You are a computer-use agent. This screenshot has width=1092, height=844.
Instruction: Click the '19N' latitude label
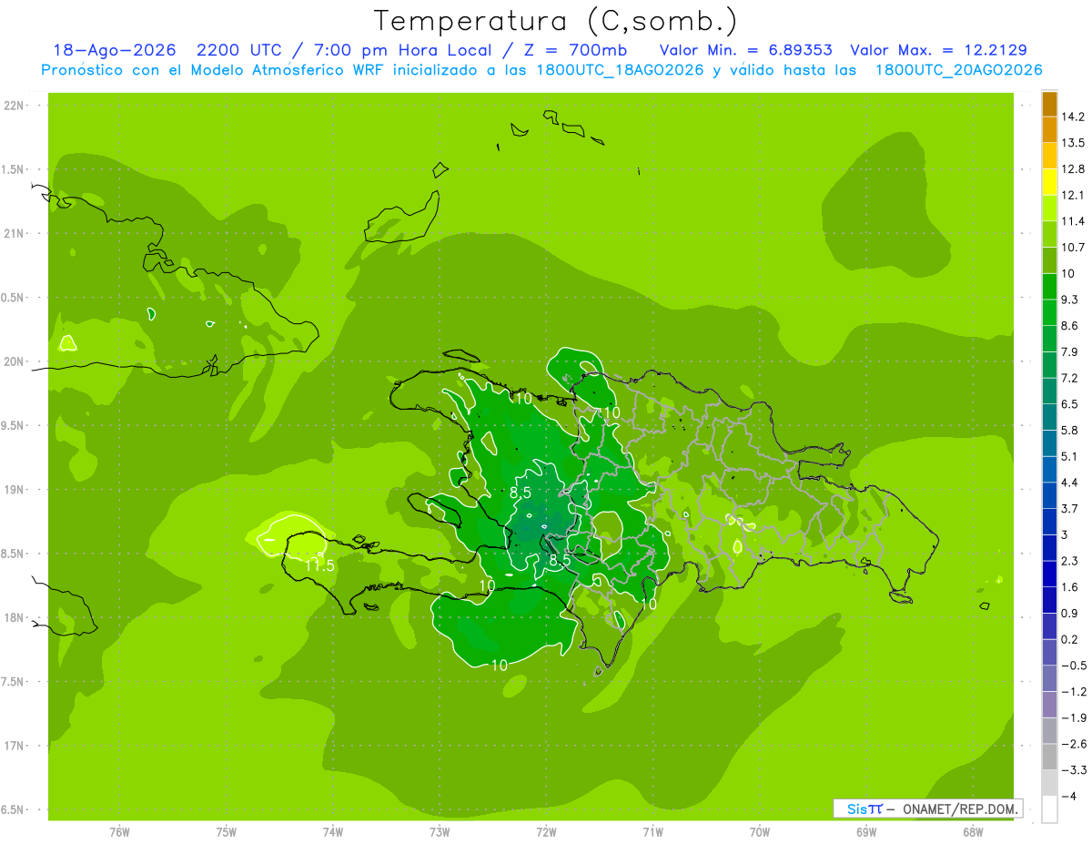point(13,490)
